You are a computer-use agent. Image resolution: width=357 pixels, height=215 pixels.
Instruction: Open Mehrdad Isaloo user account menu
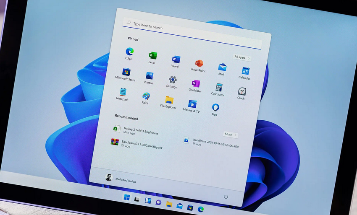click(121, 179)
